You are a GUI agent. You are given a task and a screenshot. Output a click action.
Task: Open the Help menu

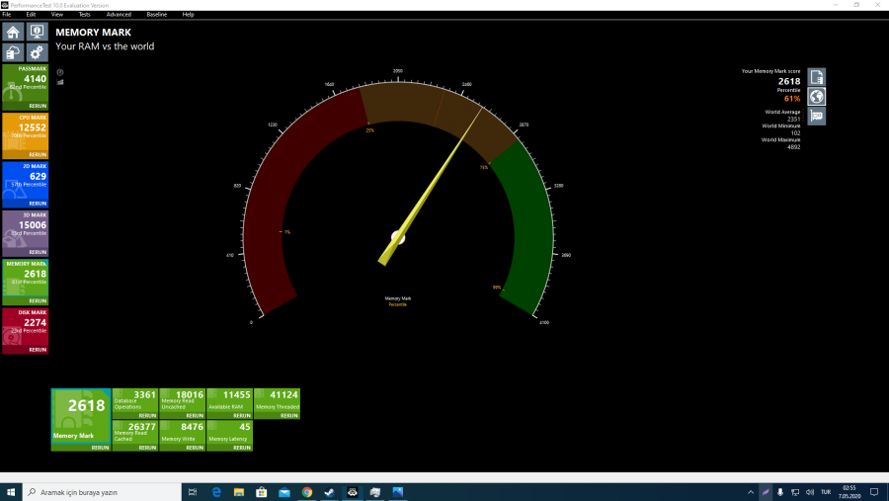point(189,15)
